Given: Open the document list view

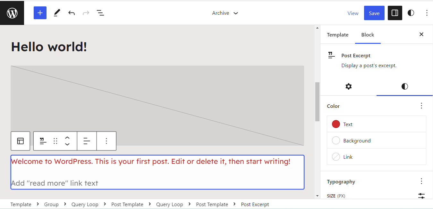Looking at the screenshot, I should coord(100,13).
